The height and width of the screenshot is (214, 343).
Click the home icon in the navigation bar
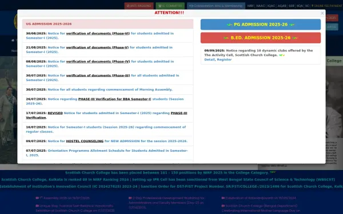[13, 41]
